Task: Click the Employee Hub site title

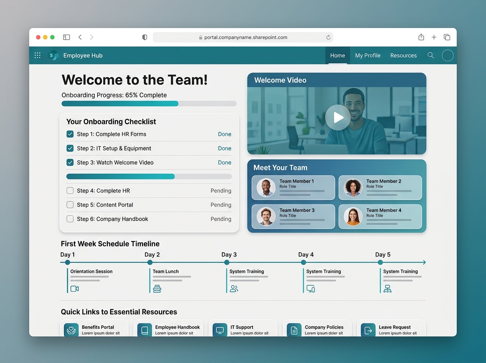Action: point(83,56)
